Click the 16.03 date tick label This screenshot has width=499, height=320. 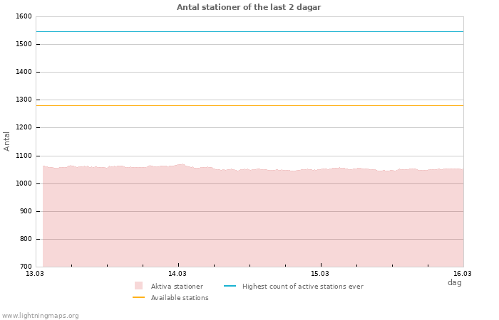tap(463, 273)
